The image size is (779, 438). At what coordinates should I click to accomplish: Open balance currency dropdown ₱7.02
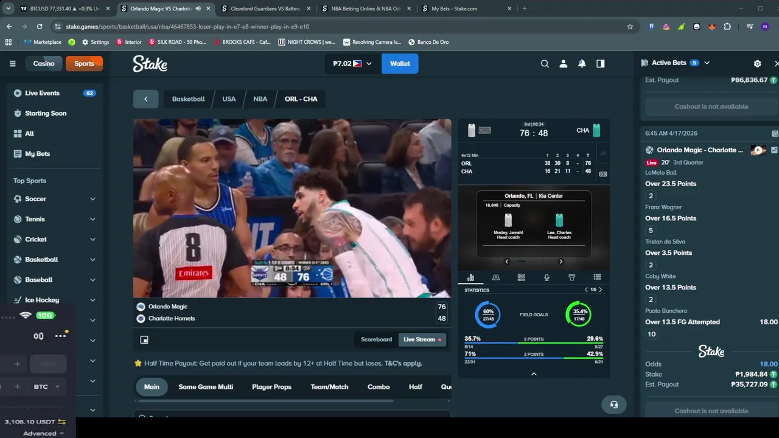coord(352,63)
